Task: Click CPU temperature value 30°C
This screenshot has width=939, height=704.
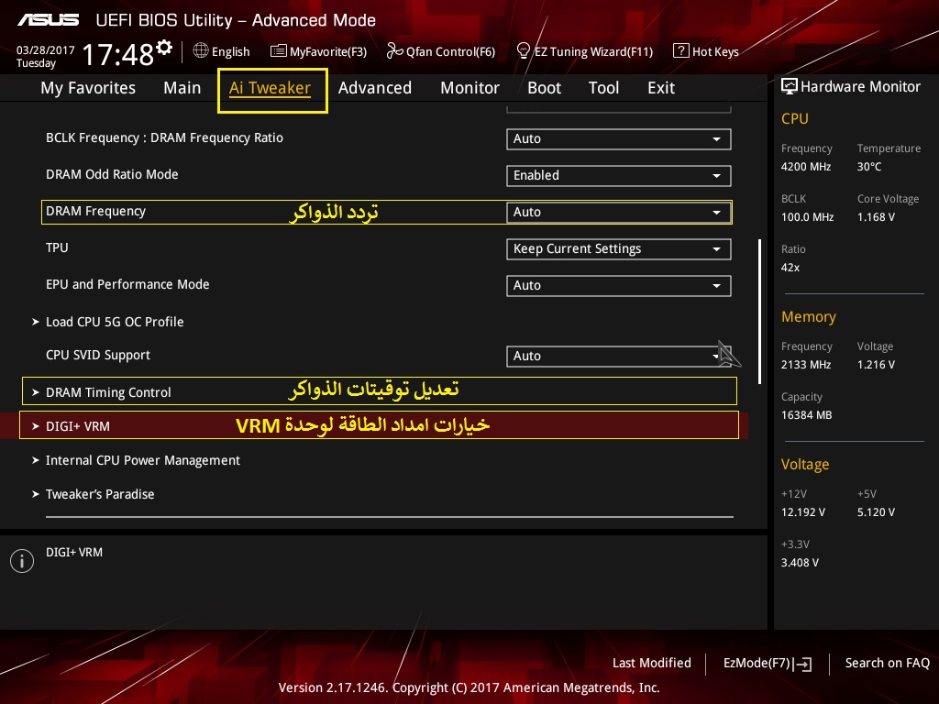Action: 869,167
